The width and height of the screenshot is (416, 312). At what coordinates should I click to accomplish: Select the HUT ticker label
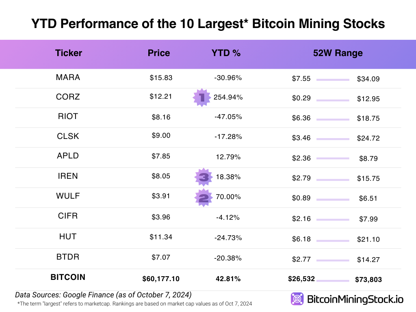pyautogui.click(x=68, y=236)
